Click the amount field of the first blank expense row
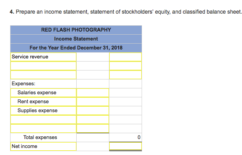242x155 pixels. (x=93, y=120)
